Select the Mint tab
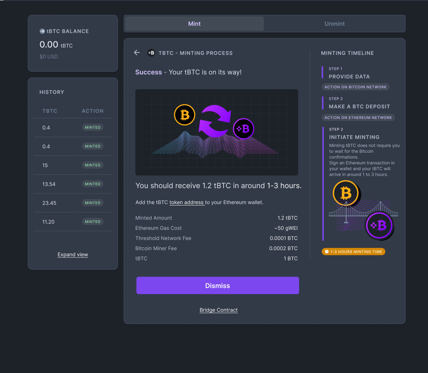 [194, 23]
